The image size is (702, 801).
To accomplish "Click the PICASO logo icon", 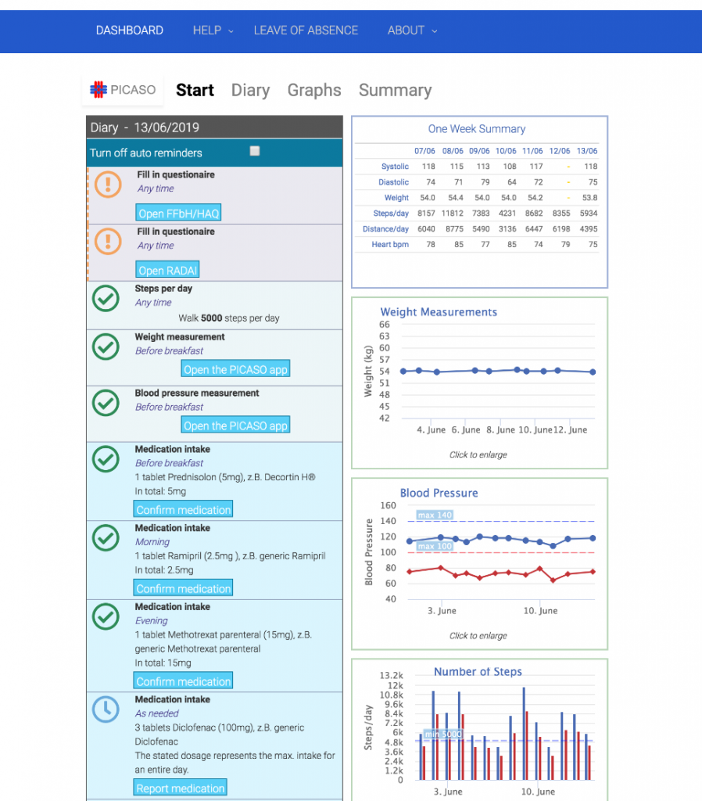I will click(98, 90).
